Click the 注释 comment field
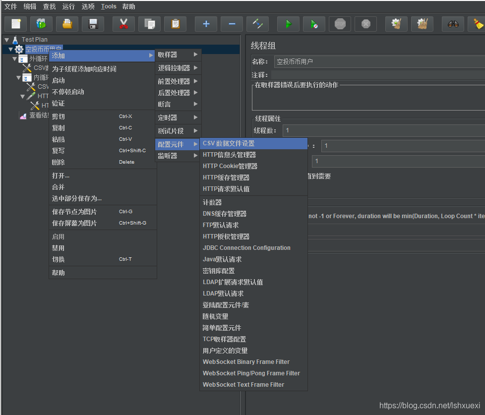Viewport: 485px width, 415px height. pyautogui.click(x=378, y=75)
